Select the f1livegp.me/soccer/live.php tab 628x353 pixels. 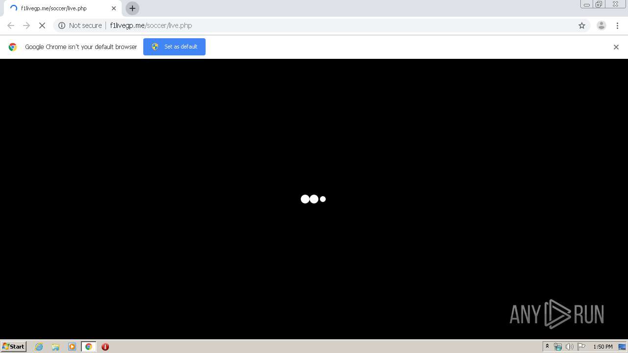point(62,8)
